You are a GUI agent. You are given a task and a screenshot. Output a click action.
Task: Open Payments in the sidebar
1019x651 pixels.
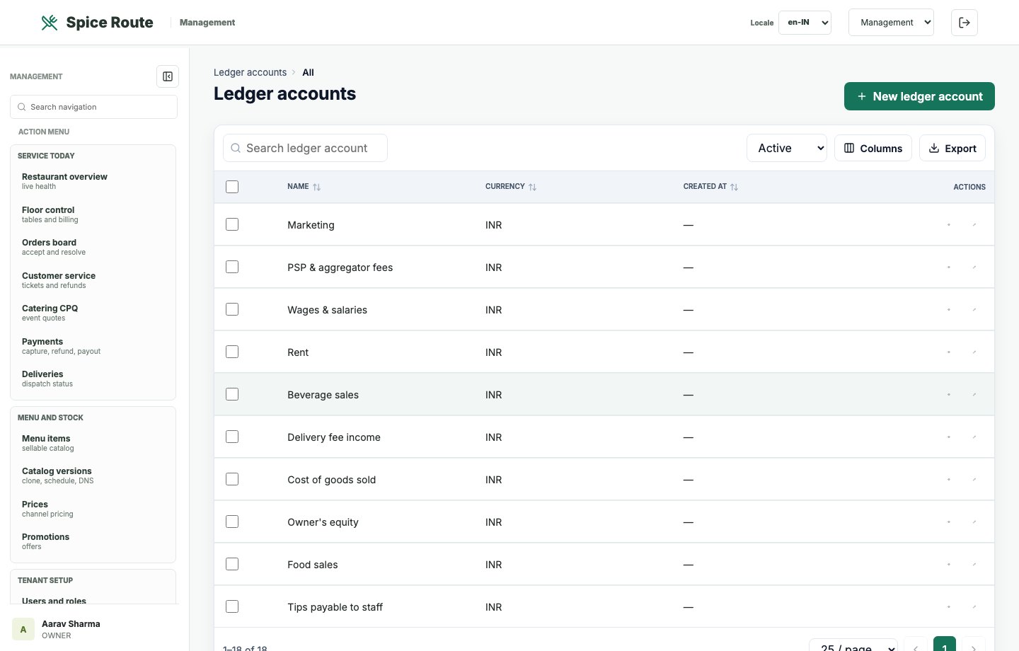click(x=93, y=346)
